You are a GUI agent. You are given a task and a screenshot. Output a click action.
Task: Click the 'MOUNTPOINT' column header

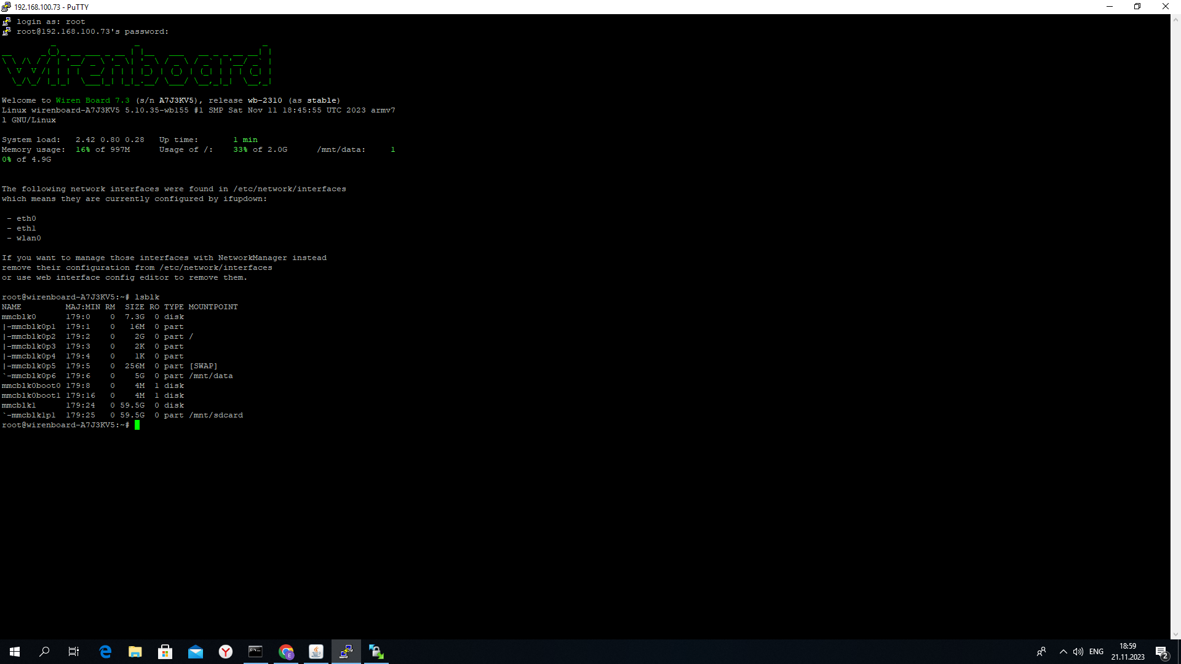tap(213, 307)
